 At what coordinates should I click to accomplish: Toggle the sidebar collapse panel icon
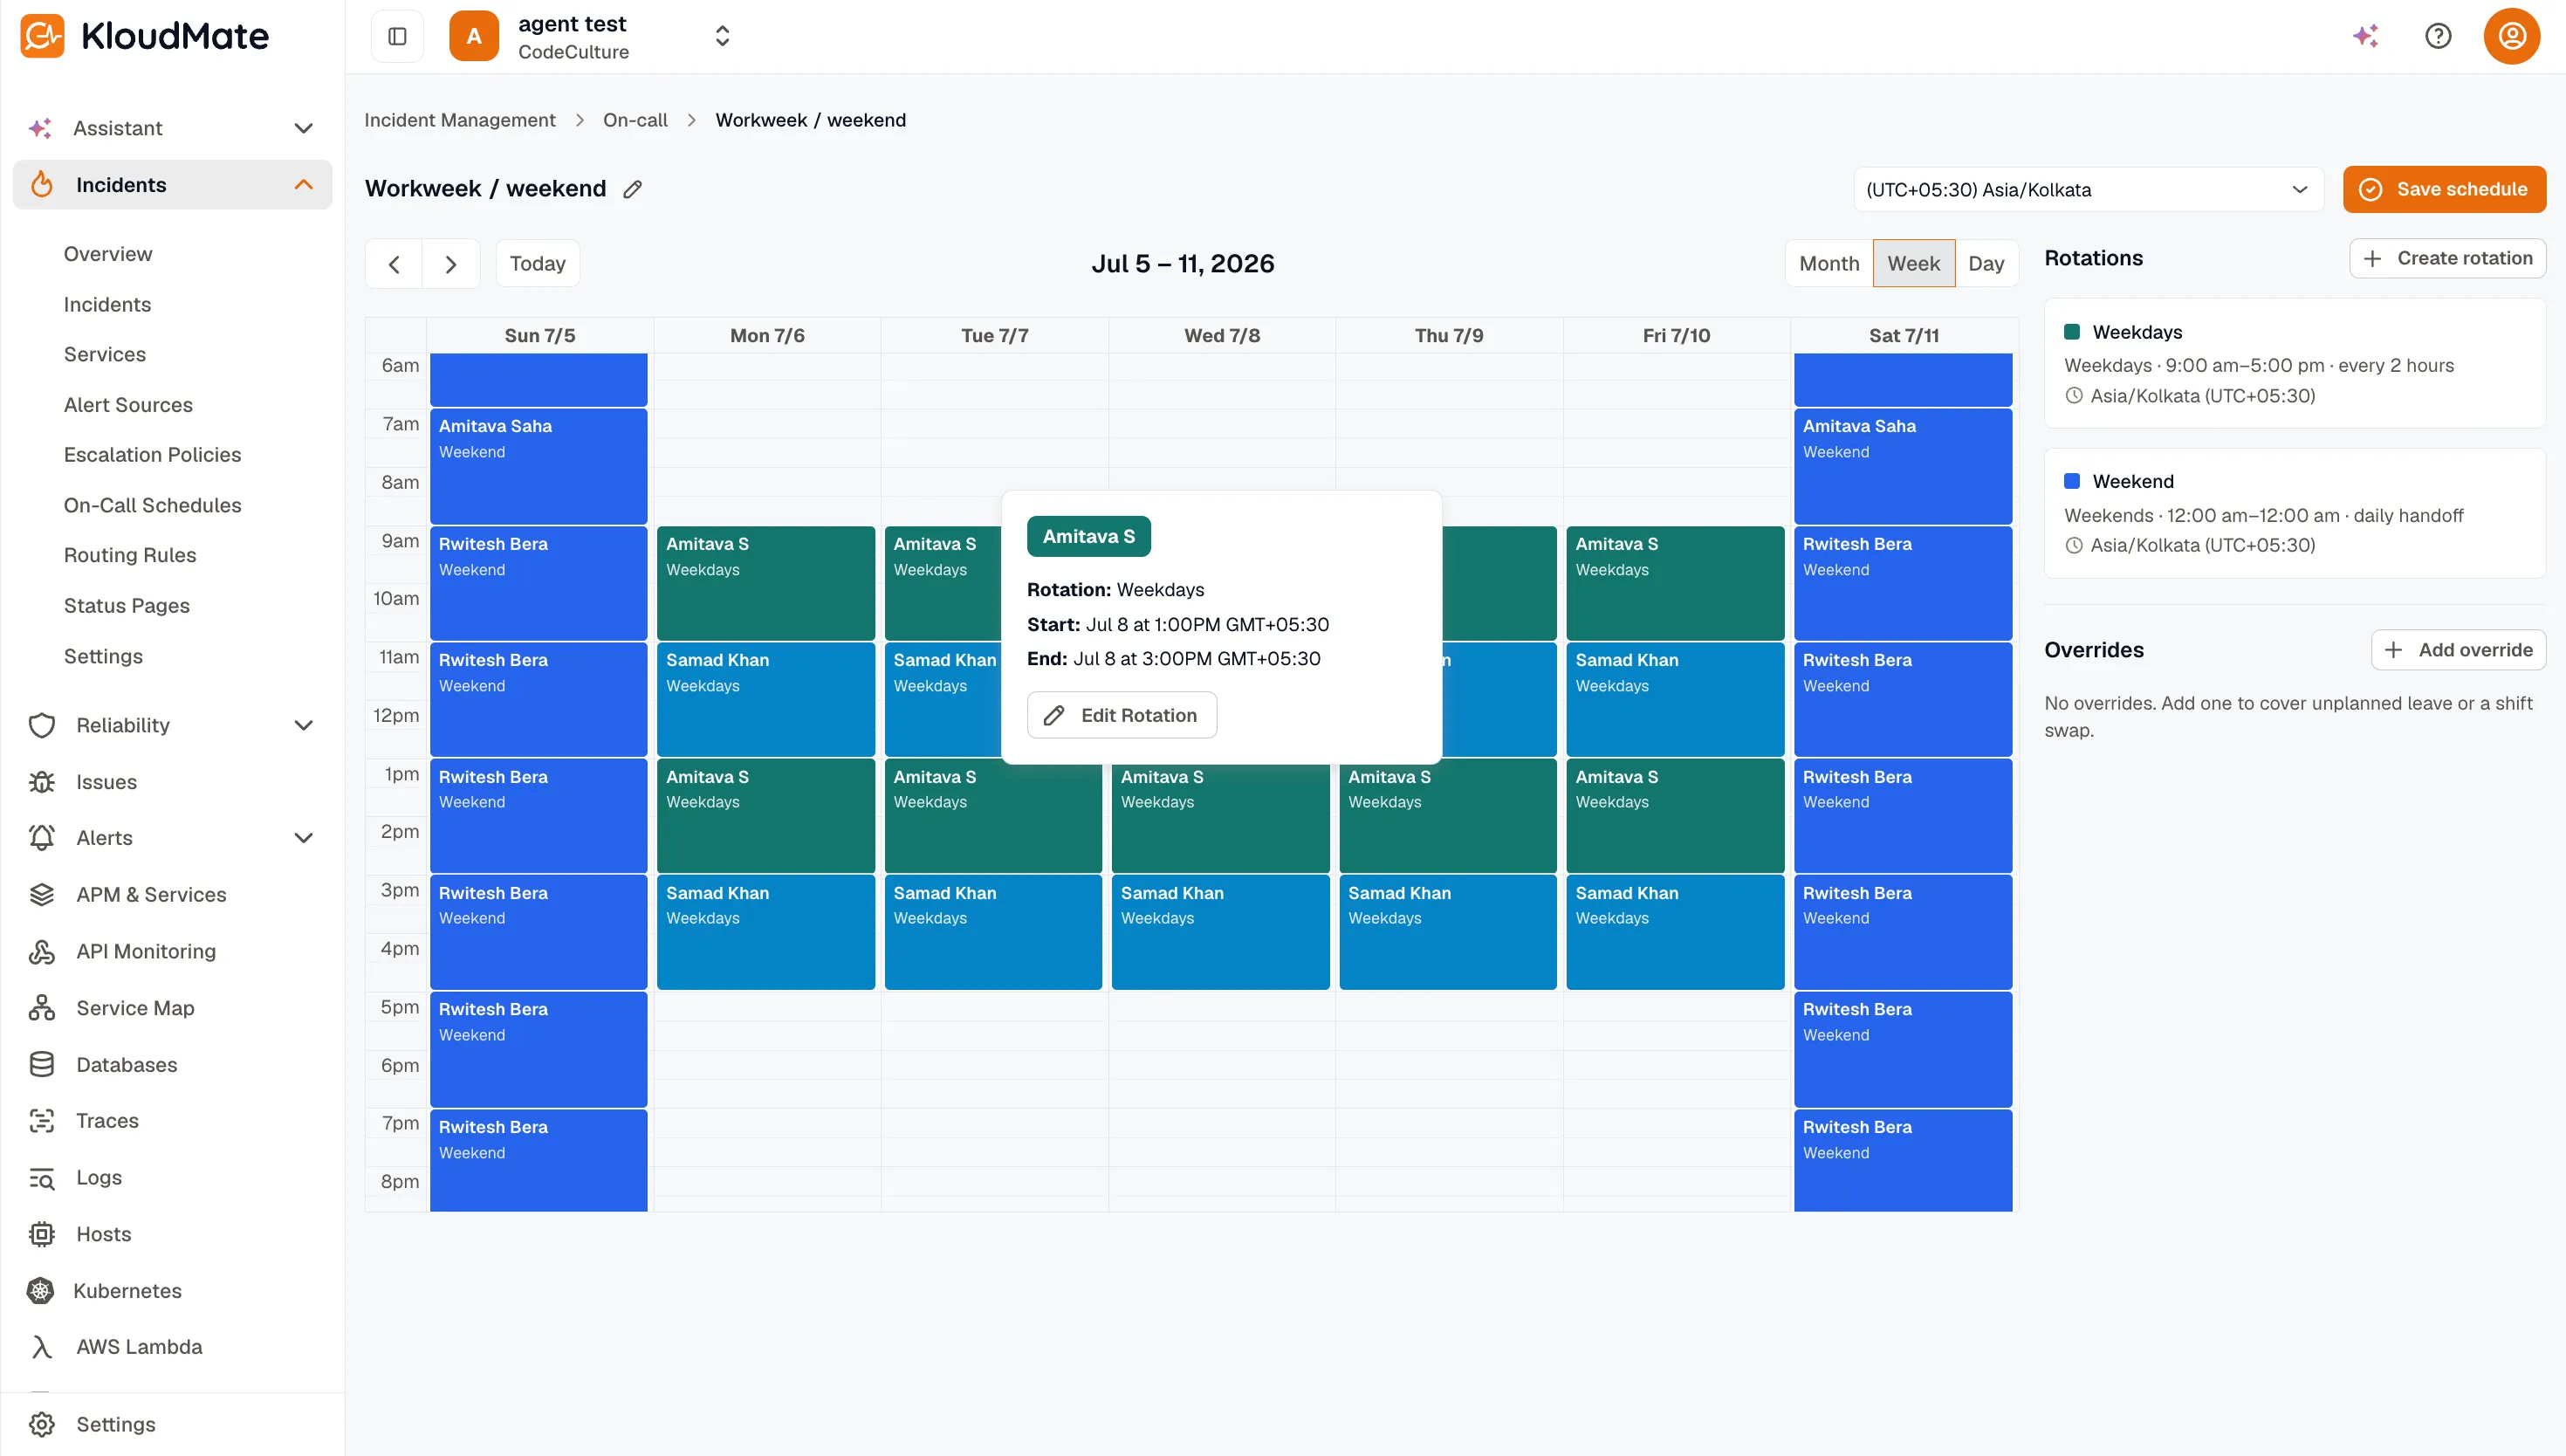tap(397, 36)
